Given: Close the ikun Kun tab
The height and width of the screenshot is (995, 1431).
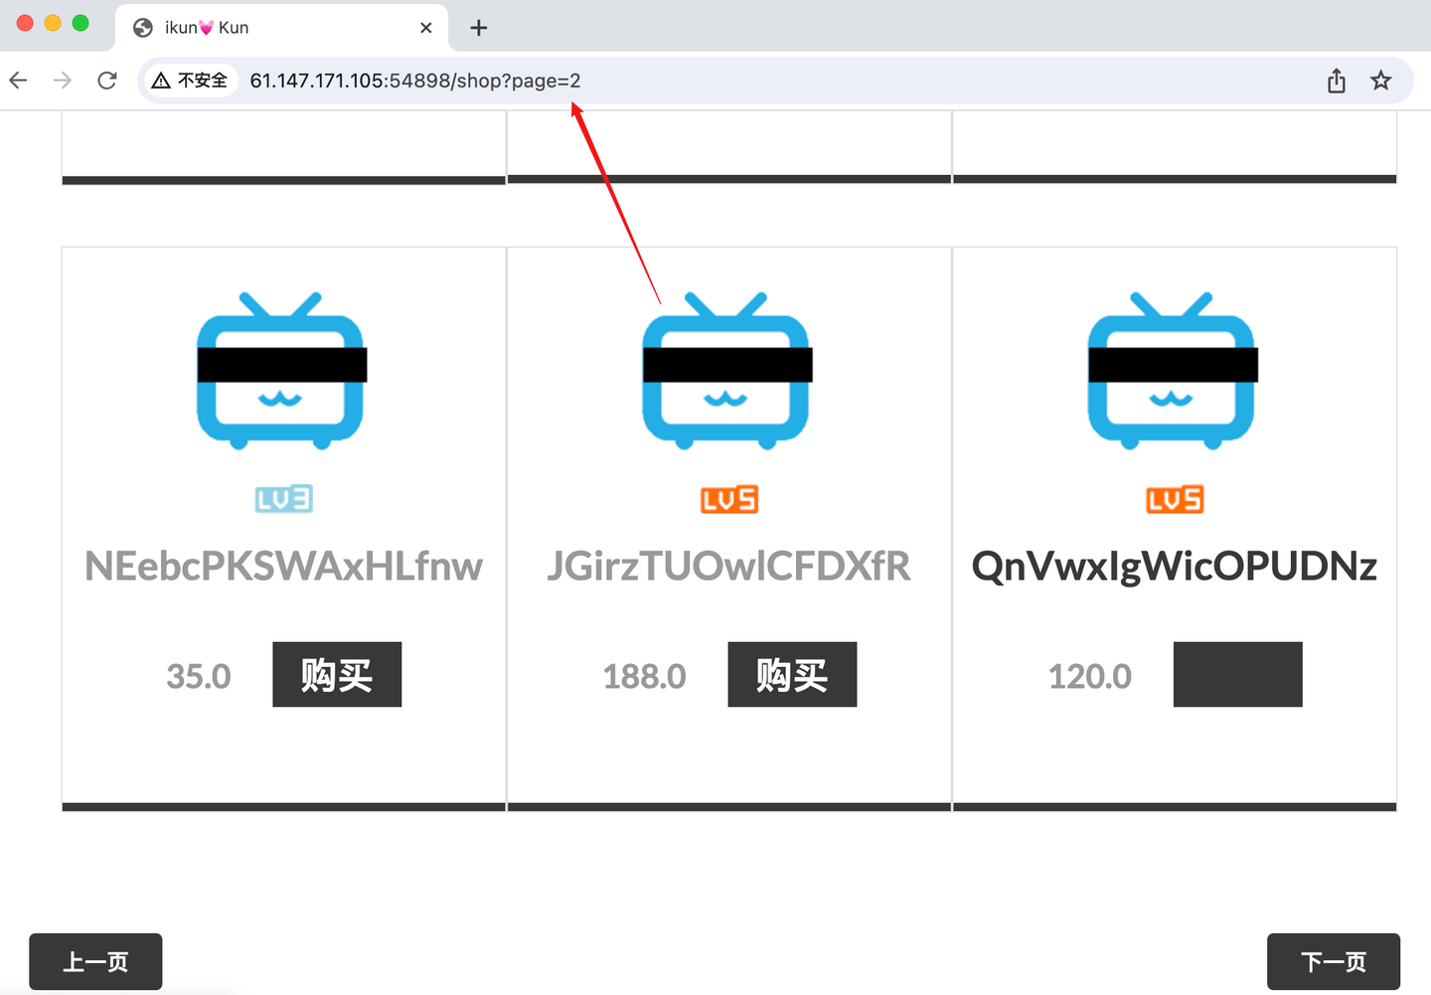Looking at the screenshot, I should [x=426, y=28].
